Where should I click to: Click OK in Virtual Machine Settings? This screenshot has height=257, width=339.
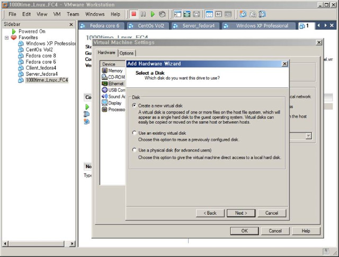tap(244, 231)
